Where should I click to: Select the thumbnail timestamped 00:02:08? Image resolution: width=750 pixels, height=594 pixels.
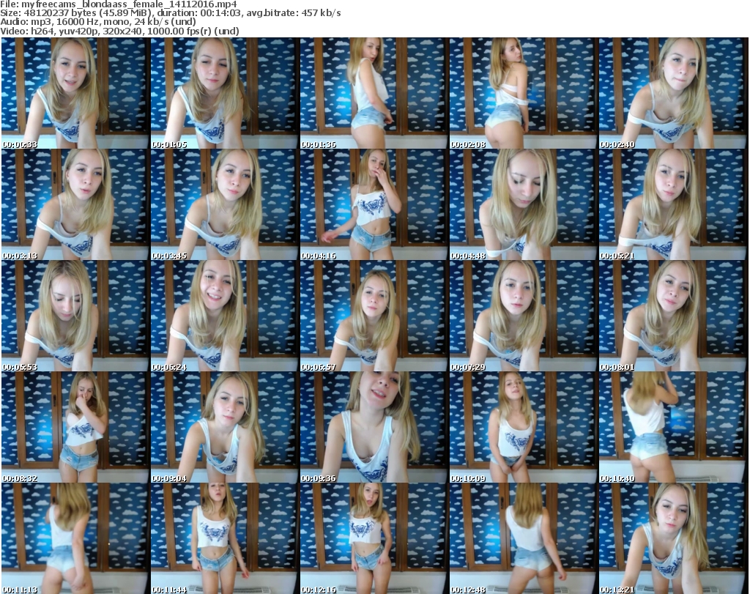[x=523, y=93]
